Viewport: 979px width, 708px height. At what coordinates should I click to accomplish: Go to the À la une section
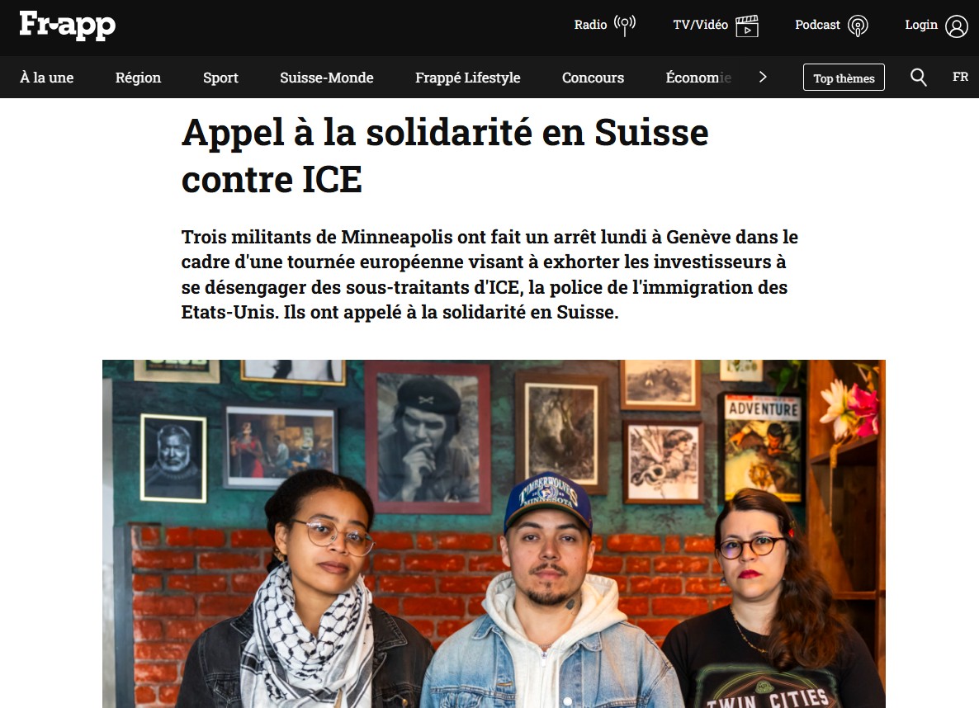[x=47, y=78]
